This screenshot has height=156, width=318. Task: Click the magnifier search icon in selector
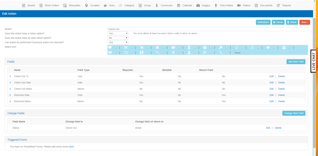click(157, 53)
